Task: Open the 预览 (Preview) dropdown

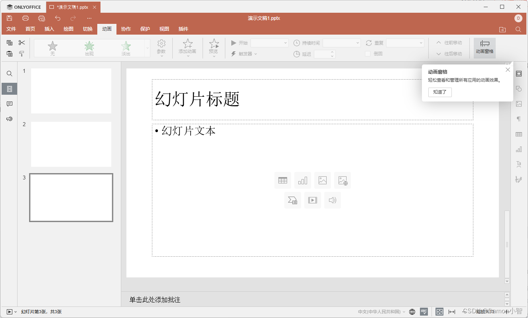Action: coord(214,48)
